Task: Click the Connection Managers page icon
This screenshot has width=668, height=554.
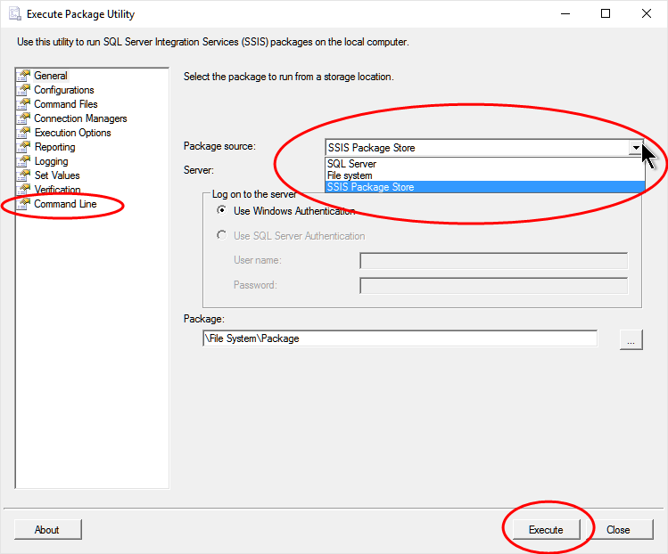Action: coord(24,118)
